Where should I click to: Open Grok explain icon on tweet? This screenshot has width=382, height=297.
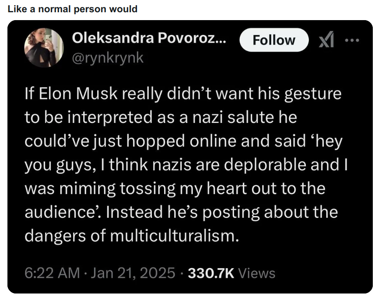click(x=326, y=40)
